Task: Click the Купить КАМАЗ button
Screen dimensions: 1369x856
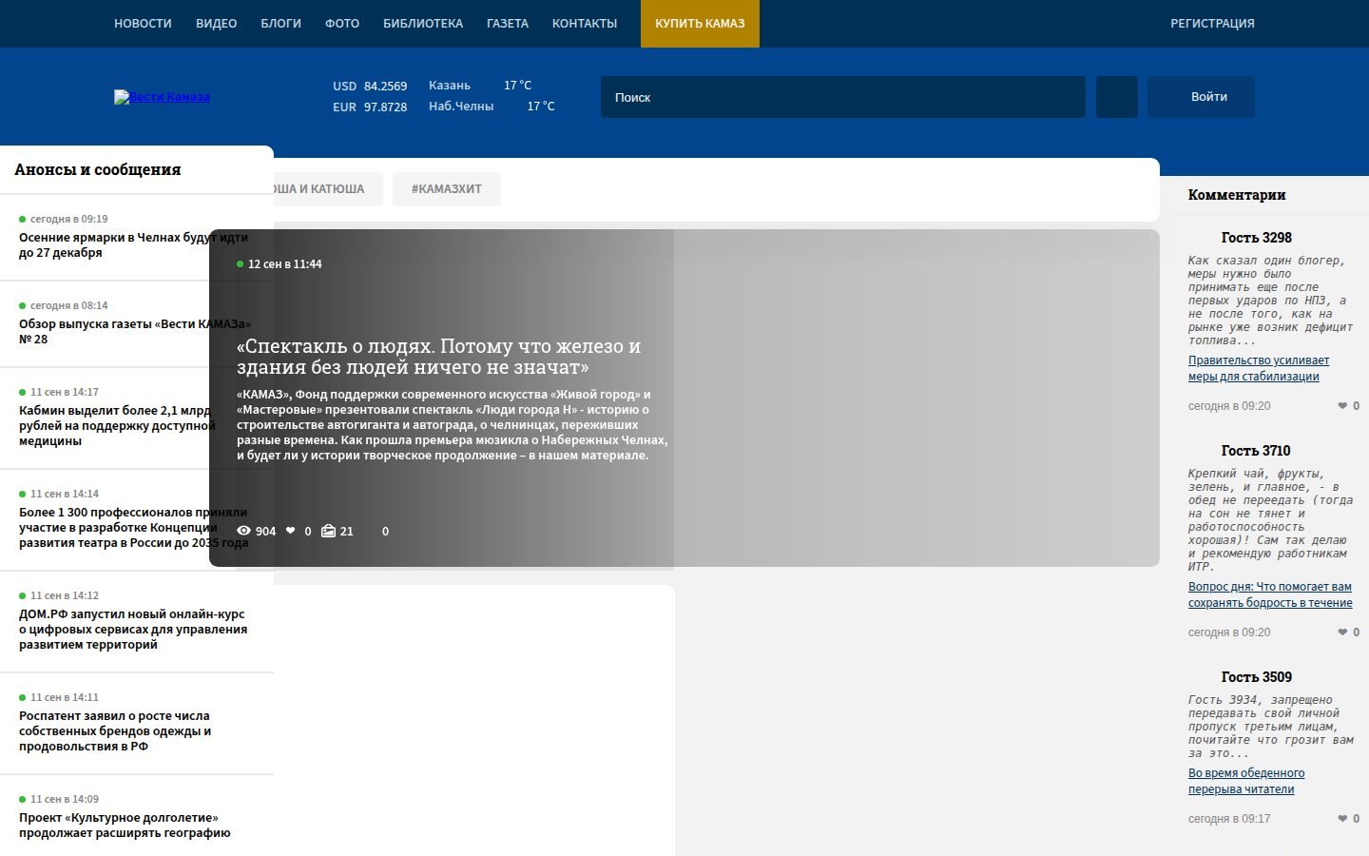Action: [x=700, y=24]
